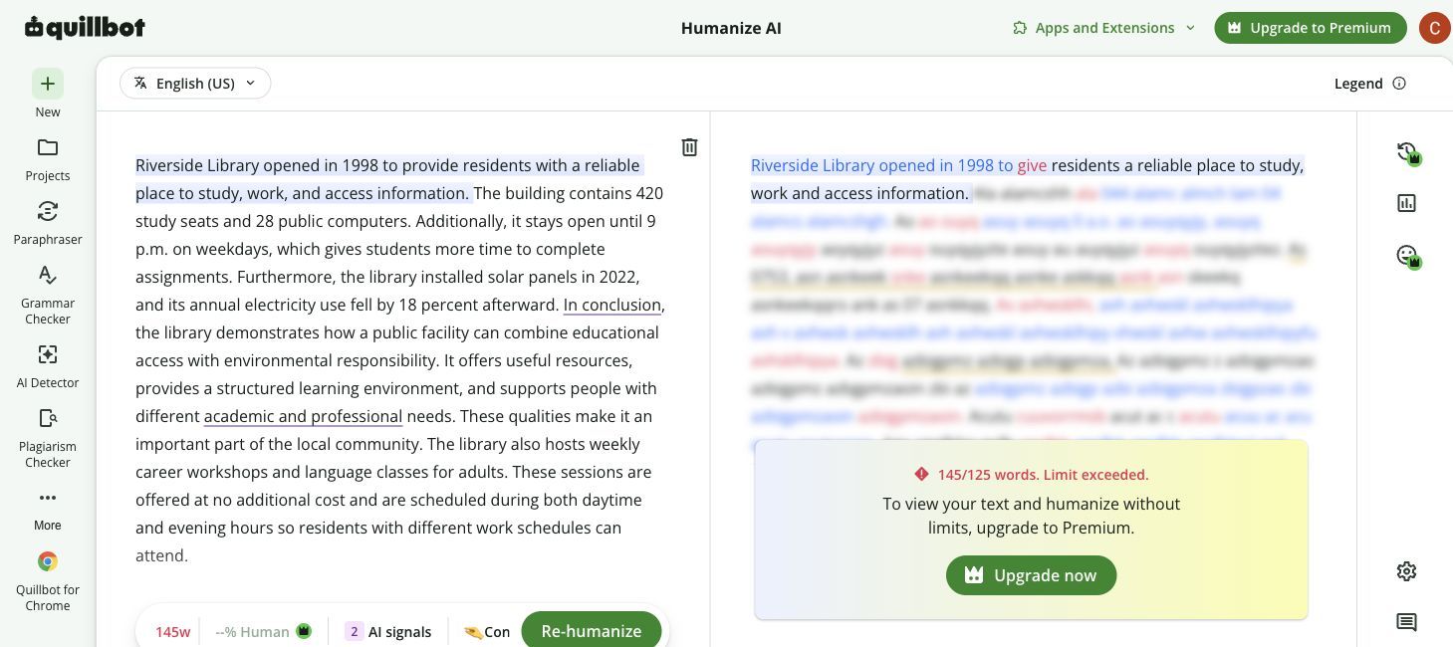Viewport: 1453px width, 647px height.
Task: Click the --% Human score
Action: pos(252,631)
